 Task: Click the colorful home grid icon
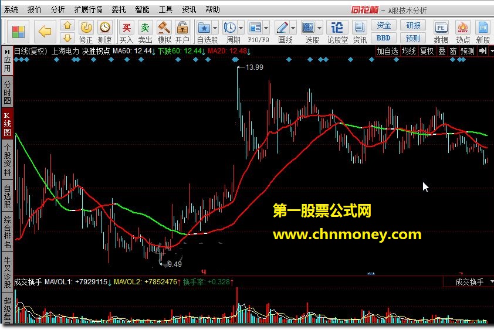click(x=18, y=32)
